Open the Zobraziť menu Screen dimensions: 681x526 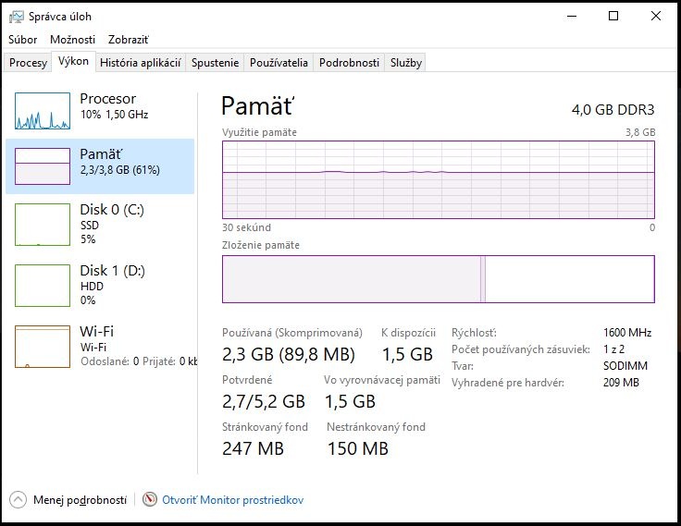[x=128, y=40]
